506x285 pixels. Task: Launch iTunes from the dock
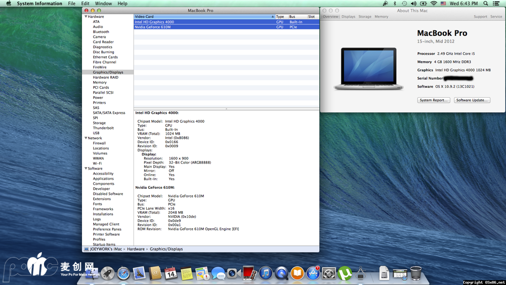(266, 274)
